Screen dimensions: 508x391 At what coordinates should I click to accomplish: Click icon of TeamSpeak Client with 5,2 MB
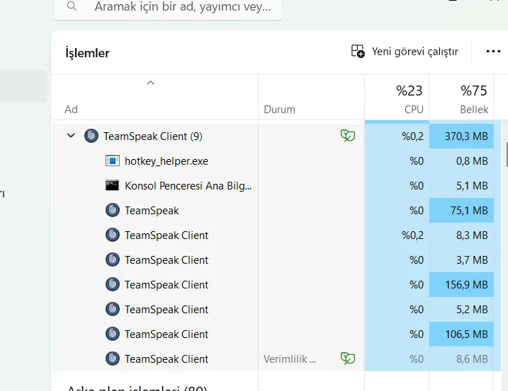point(113,309)
